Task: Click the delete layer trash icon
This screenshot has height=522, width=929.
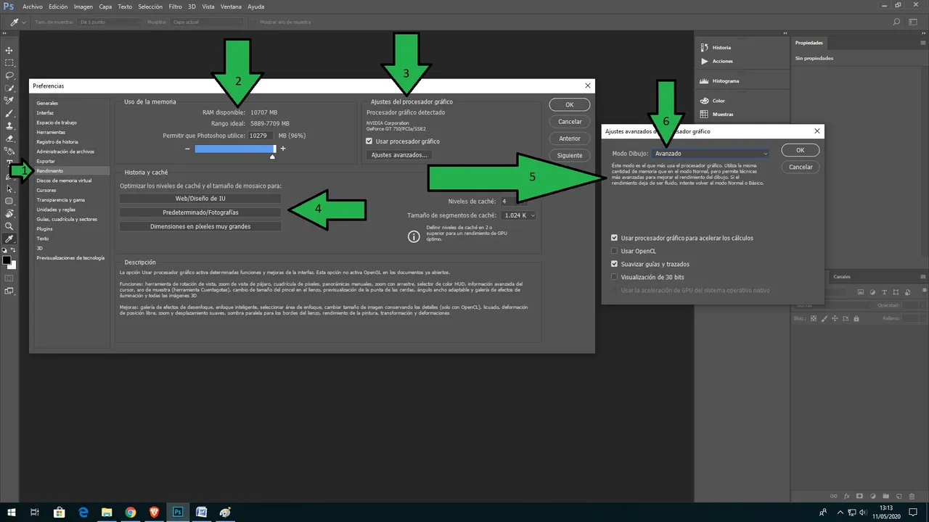Action: (x=911, y=496)
